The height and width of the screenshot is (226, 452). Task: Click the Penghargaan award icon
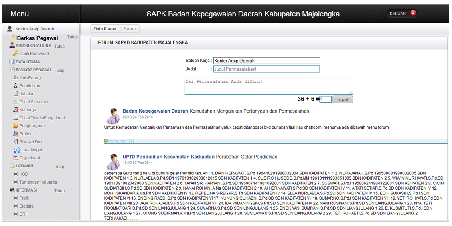(16, 126)
